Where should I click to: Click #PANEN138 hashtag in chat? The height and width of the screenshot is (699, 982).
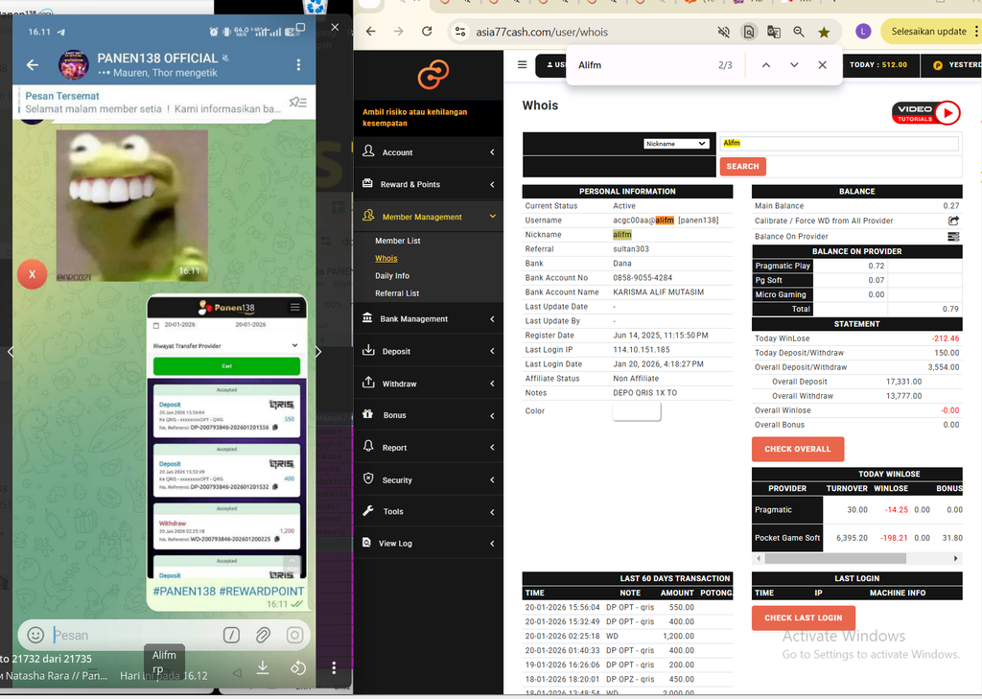click(184, 592)
